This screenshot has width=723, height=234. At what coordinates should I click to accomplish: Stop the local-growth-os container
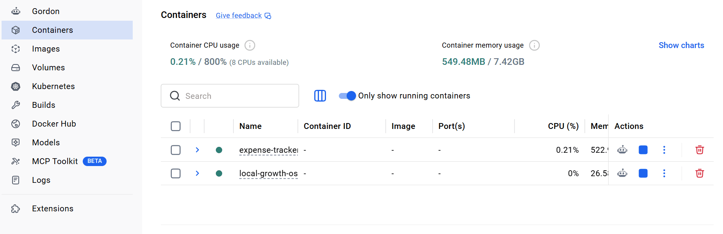point(643,173)
